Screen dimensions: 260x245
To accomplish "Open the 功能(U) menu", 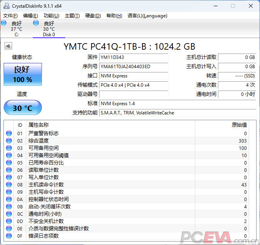I will (51, 16).
